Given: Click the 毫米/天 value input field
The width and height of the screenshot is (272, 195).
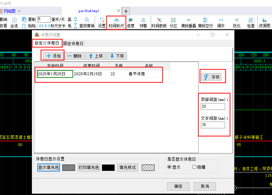Looking at the screenshot, I should [x=44, y=19].
